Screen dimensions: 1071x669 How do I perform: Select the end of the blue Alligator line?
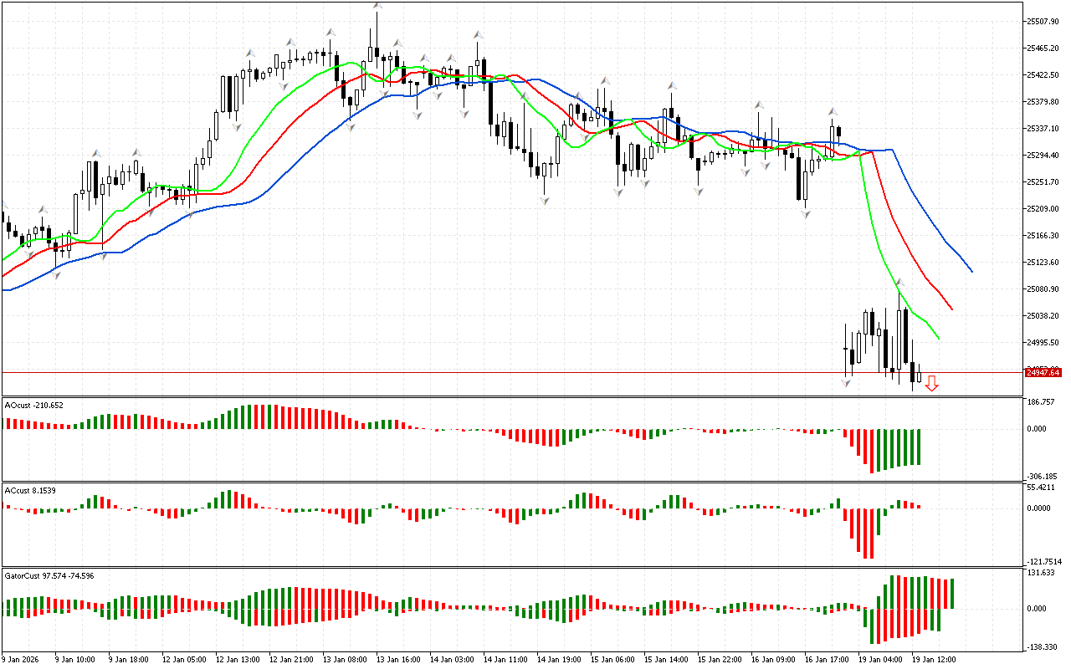pos(972,272)
